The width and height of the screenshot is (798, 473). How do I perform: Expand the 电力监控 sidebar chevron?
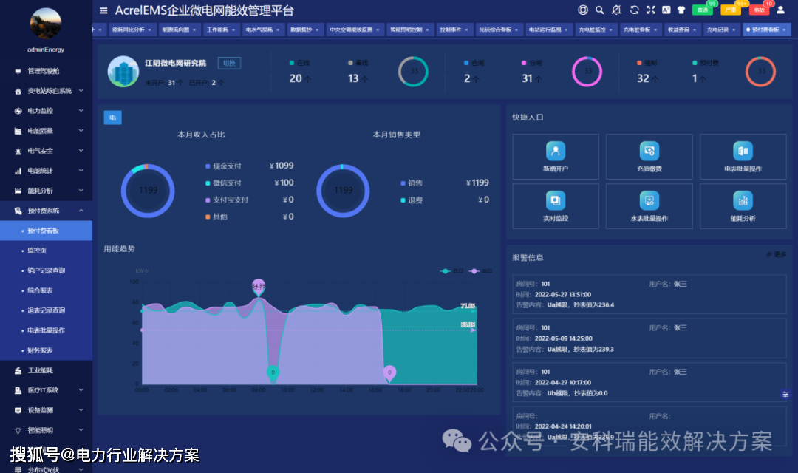tap(81, 110)
